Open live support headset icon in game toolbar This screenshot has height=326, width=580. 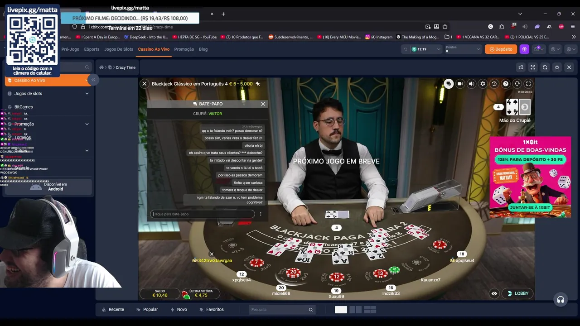pos(517,84)
